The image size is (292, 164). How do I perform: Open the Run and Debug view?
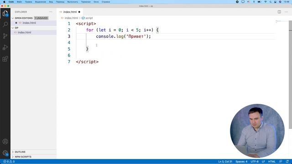pos(5,47)
